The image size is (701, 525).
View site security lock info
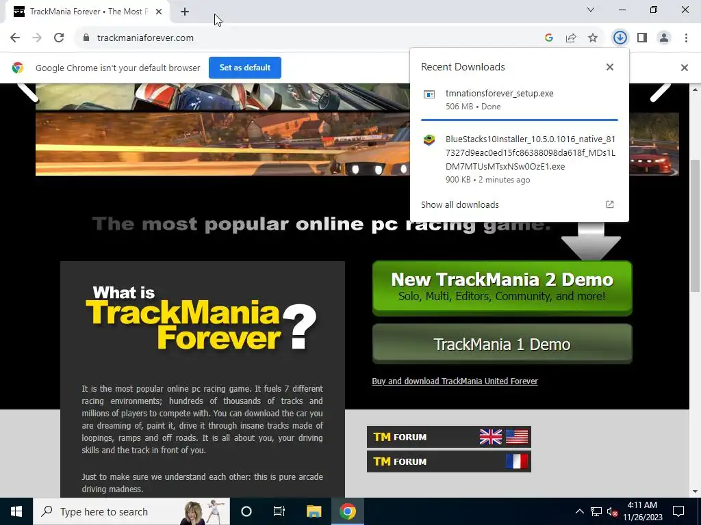pos(86,38)
